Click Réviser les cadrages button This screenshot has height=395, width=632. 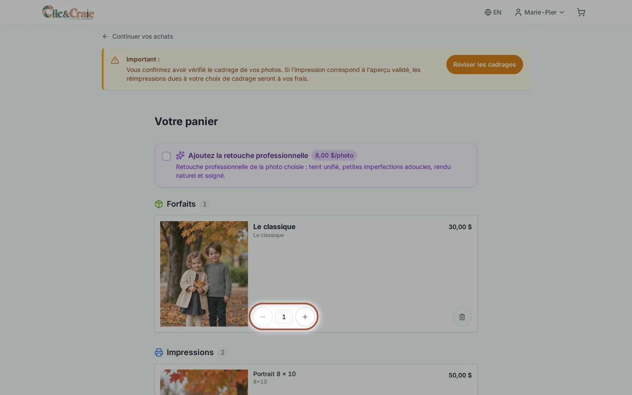pos(484,64)
